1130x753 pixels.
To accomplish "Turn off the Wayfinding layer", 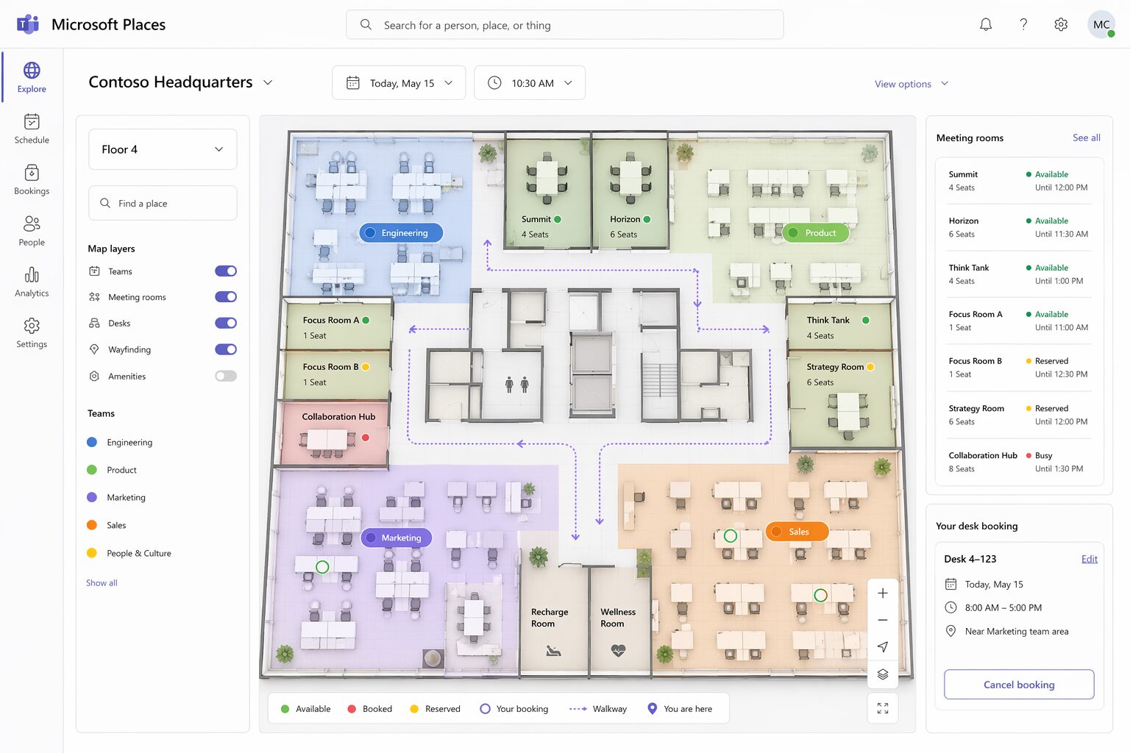I will [x=226, y=349].
